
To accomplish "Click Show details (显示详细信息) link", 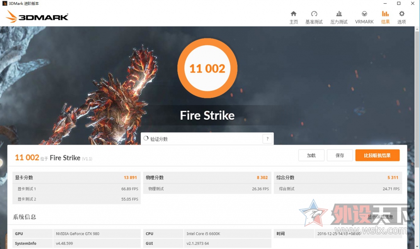I will [380, 217].
